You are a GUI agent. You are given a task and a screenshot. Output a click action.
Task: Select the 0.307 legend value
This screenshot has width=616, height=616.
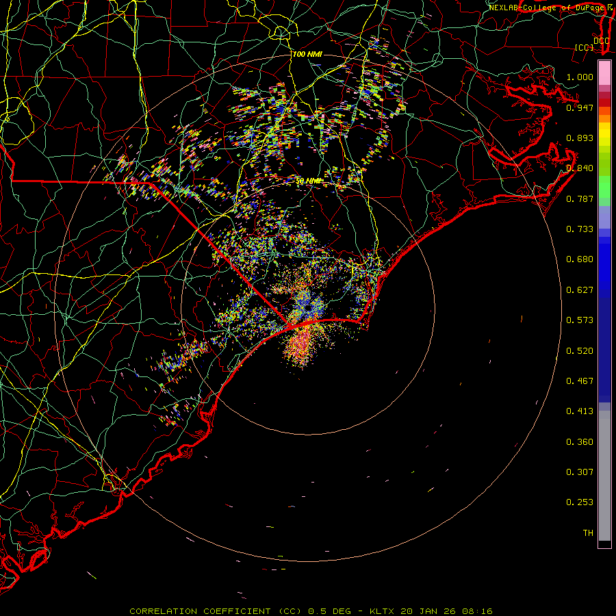pos(580,472)
